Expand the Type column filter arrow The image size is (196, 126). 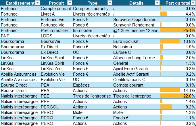point(109,3)
